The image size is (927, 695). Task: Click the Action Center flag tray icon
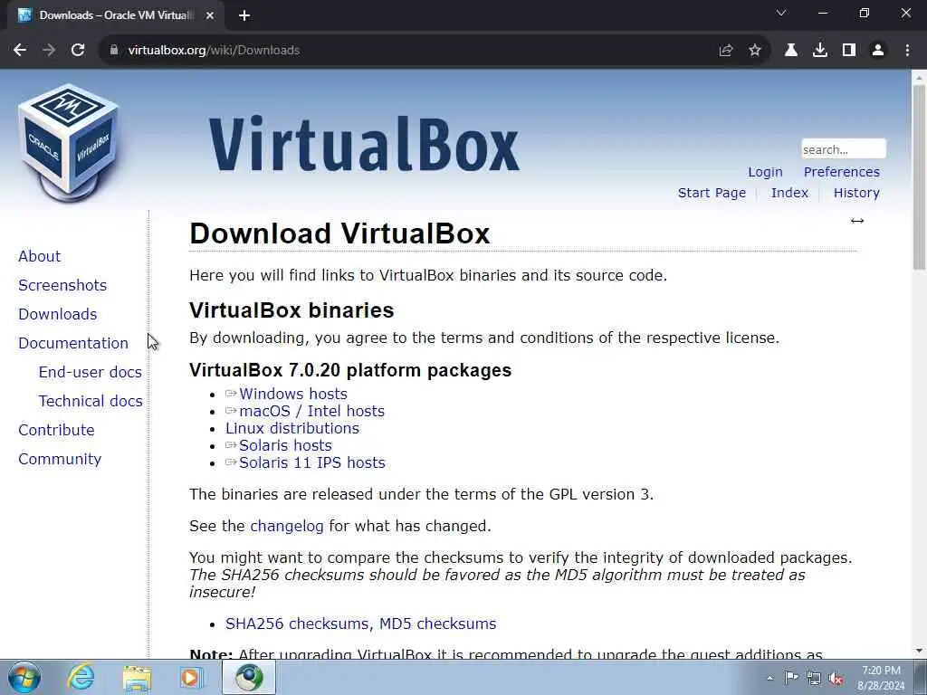pos(791,677)
